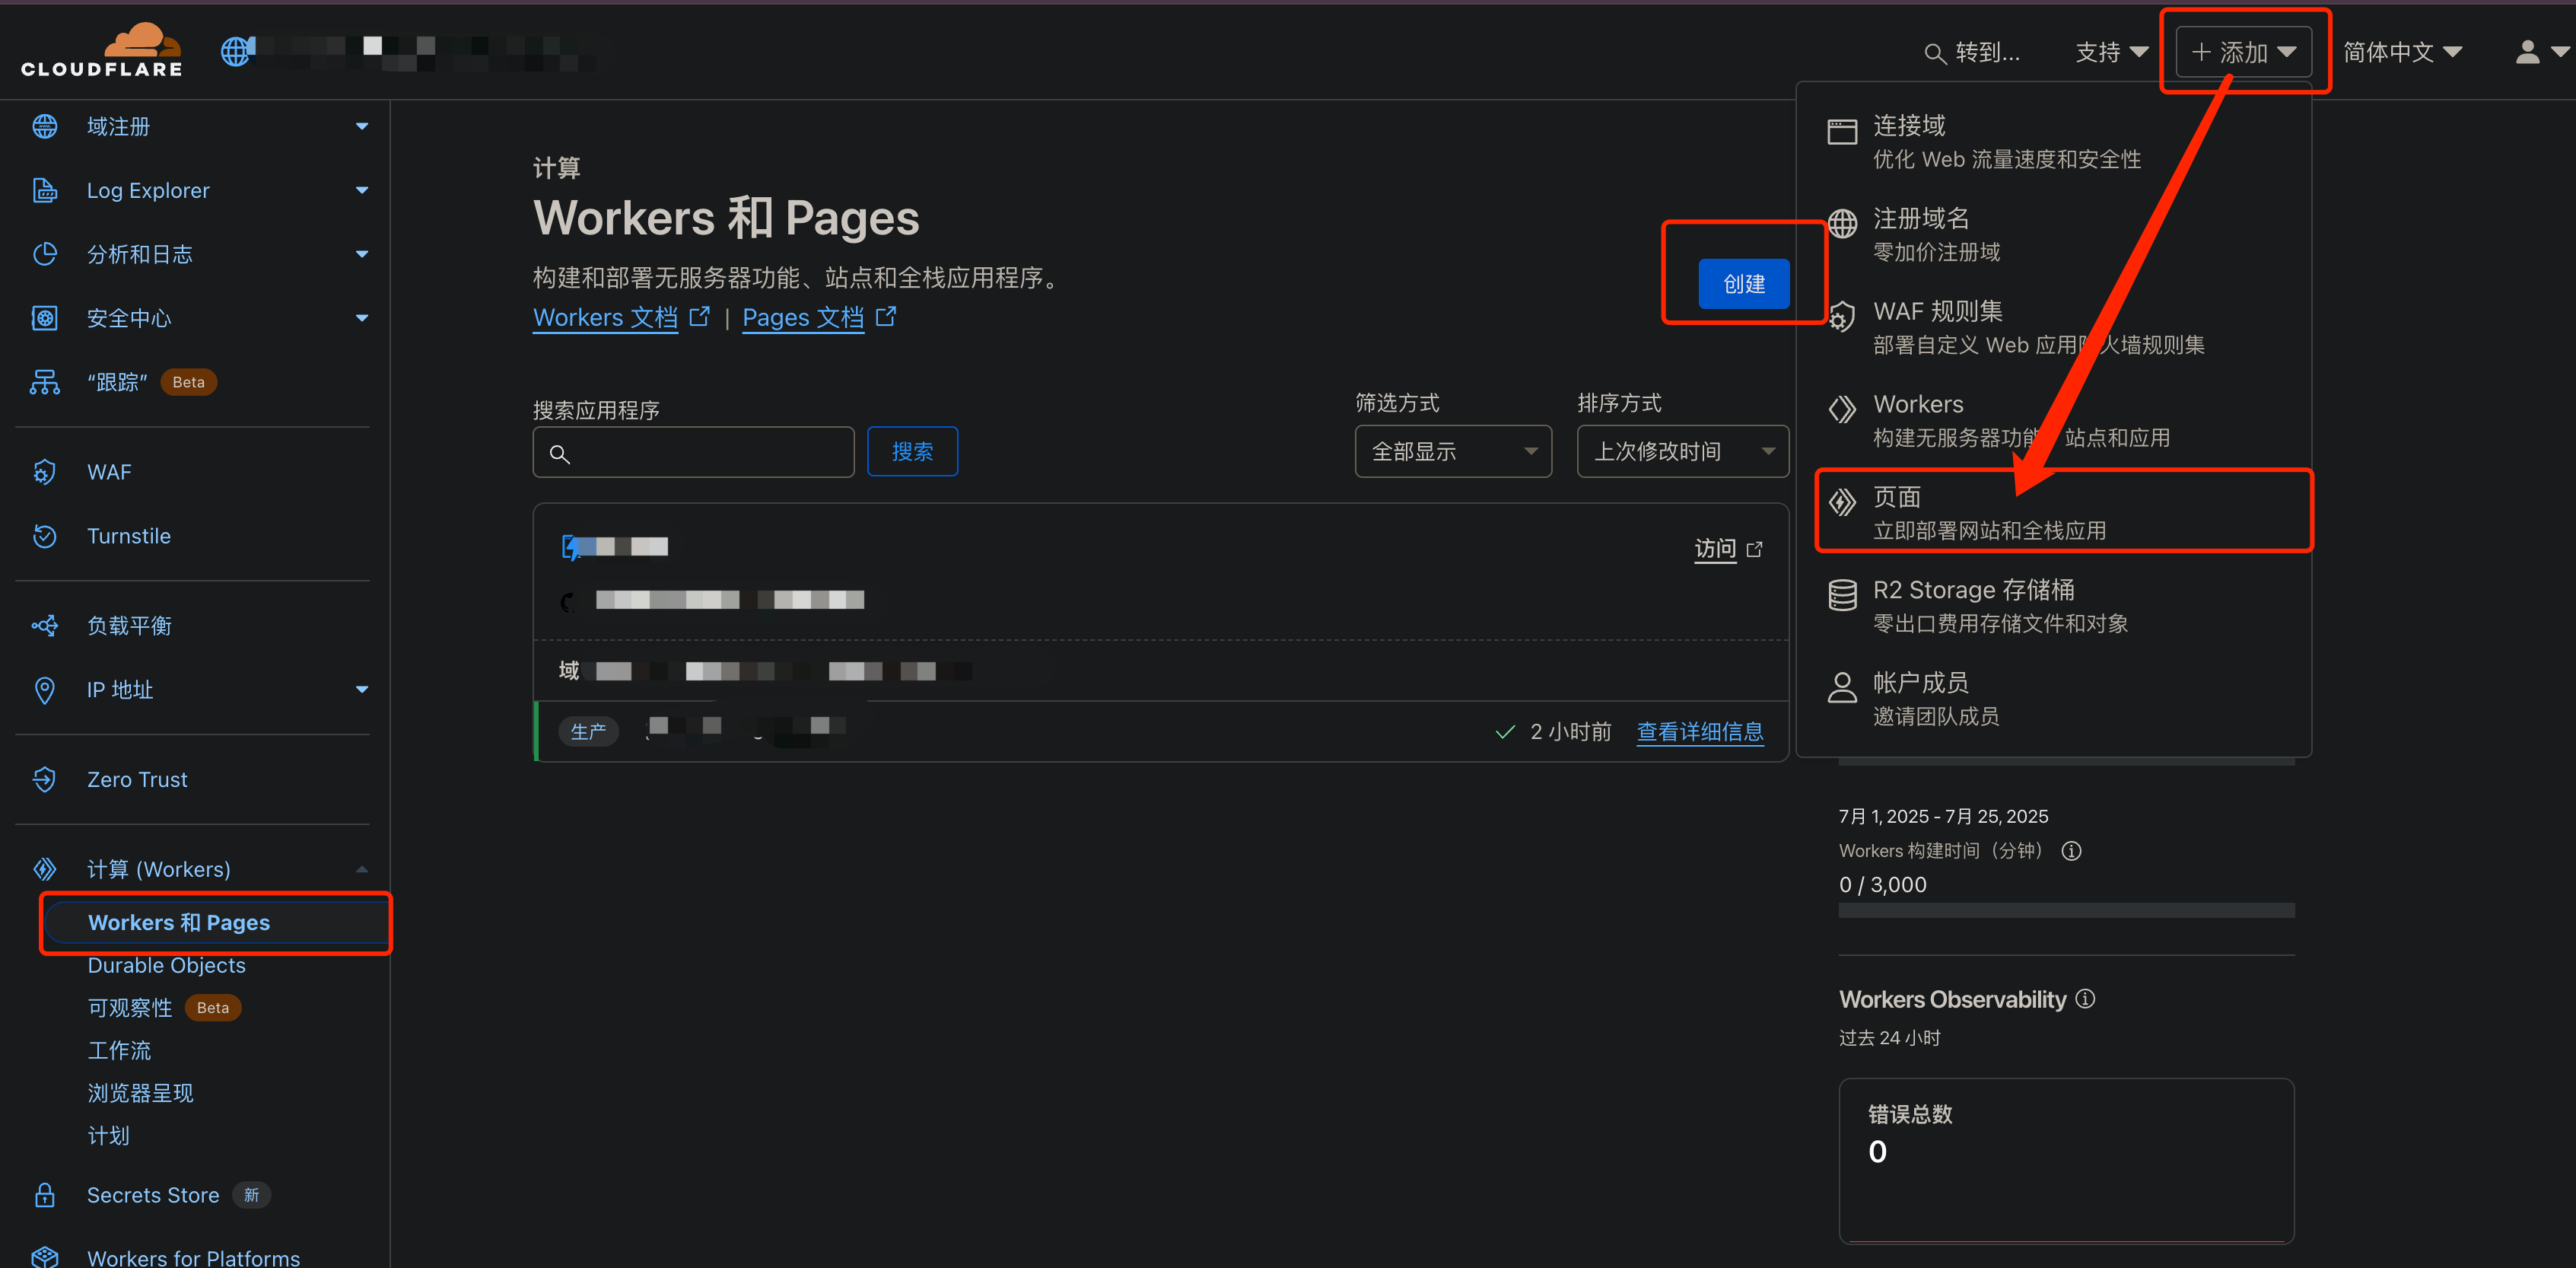Image resolution: width=2576 pixels, height=1268 pixels.
Task: Click the 域注册 globe icon in sidebar
Action: coord(45,126)
